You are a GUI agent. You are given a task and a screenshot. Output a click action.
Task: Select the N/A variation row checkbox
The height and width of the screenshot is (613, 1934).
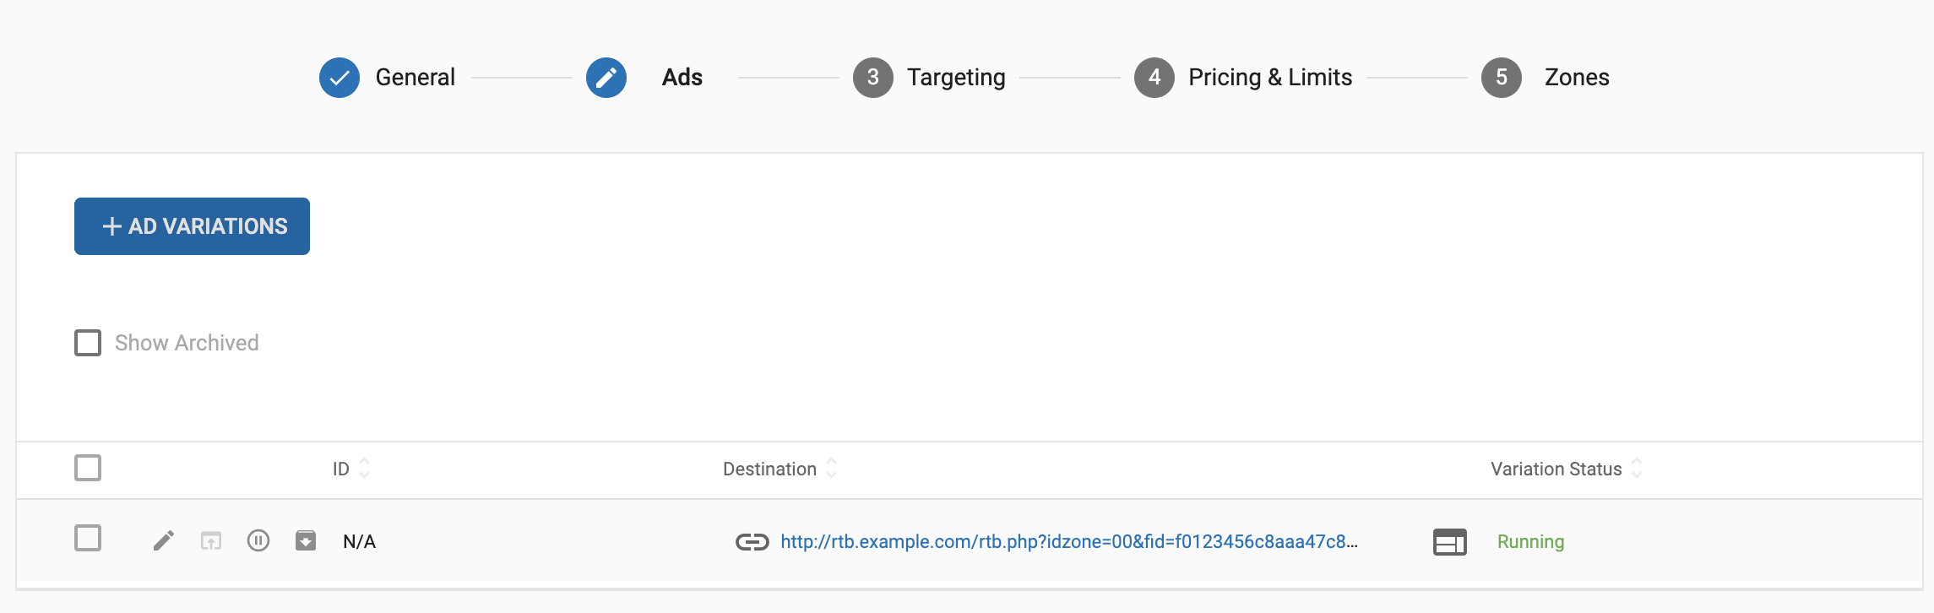[x=88, y=538]
